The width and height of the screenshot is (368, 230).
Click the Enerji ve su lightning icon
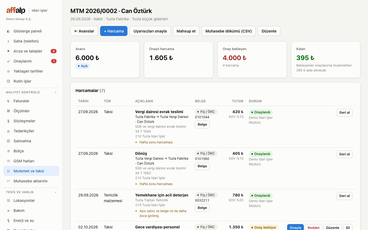pyautogui.click(x=8, y=221)
